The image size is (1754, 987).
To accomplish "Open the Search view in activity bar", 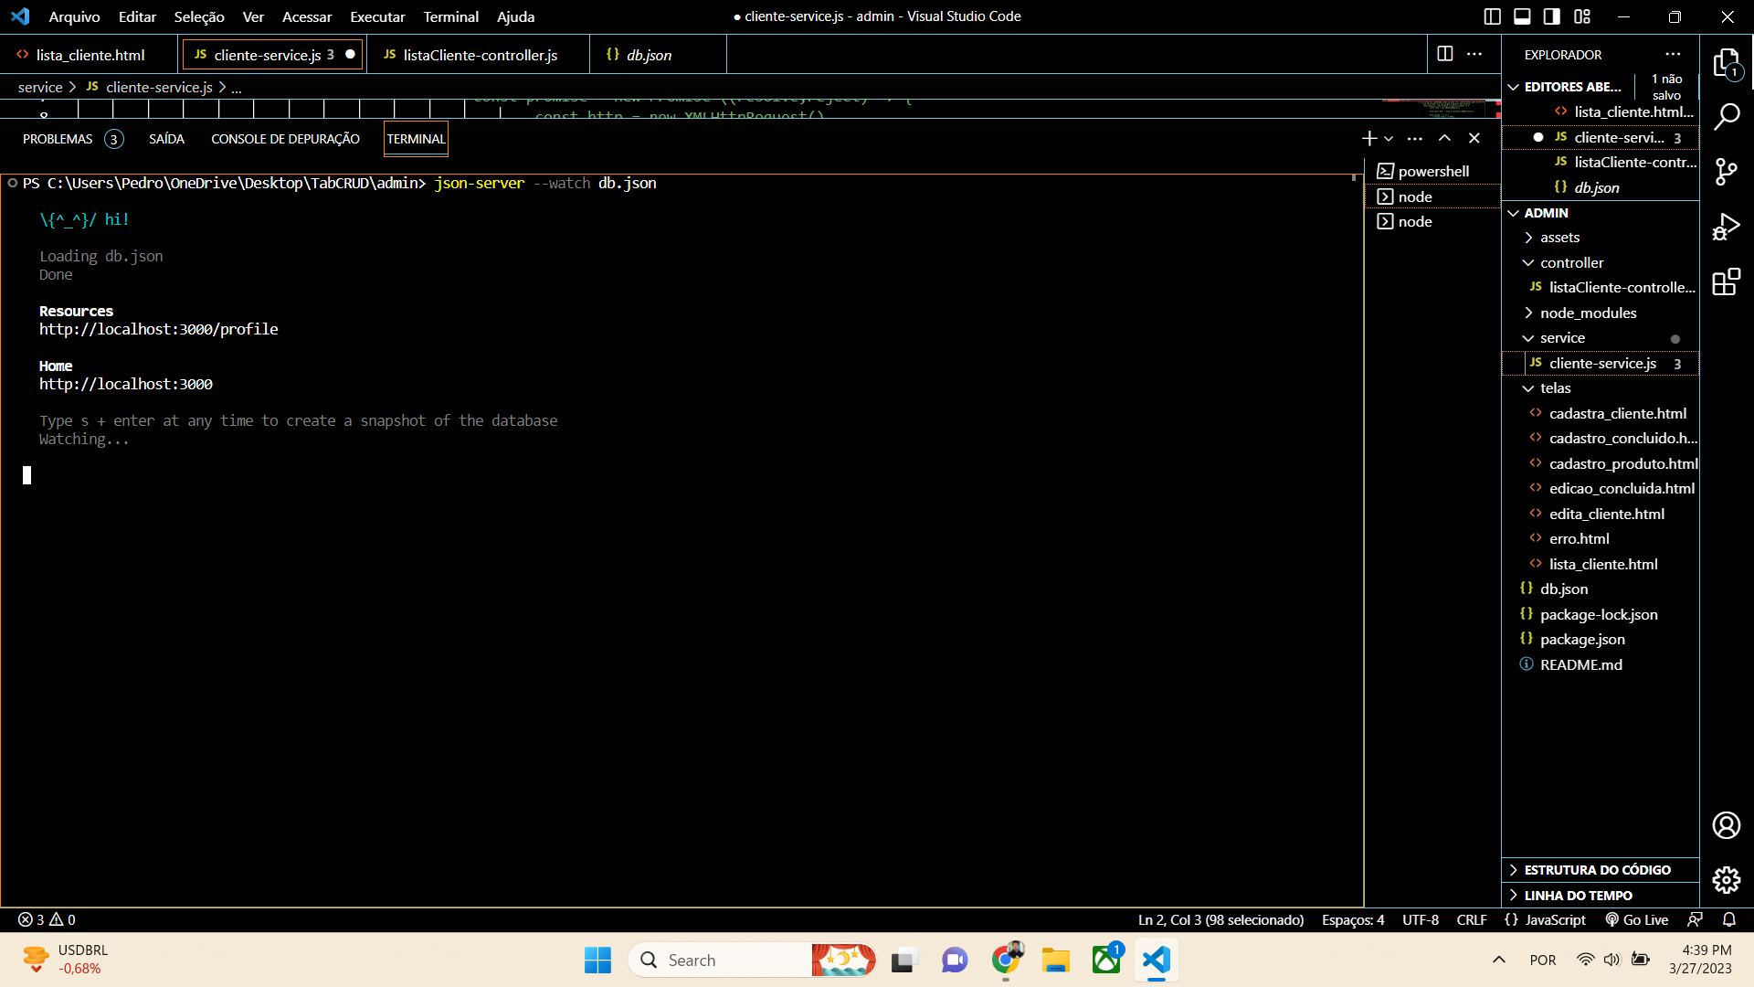I will pos(1727,117).
